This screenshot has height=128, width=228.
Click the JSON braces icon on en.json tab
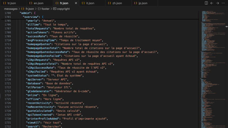point(31,3)
